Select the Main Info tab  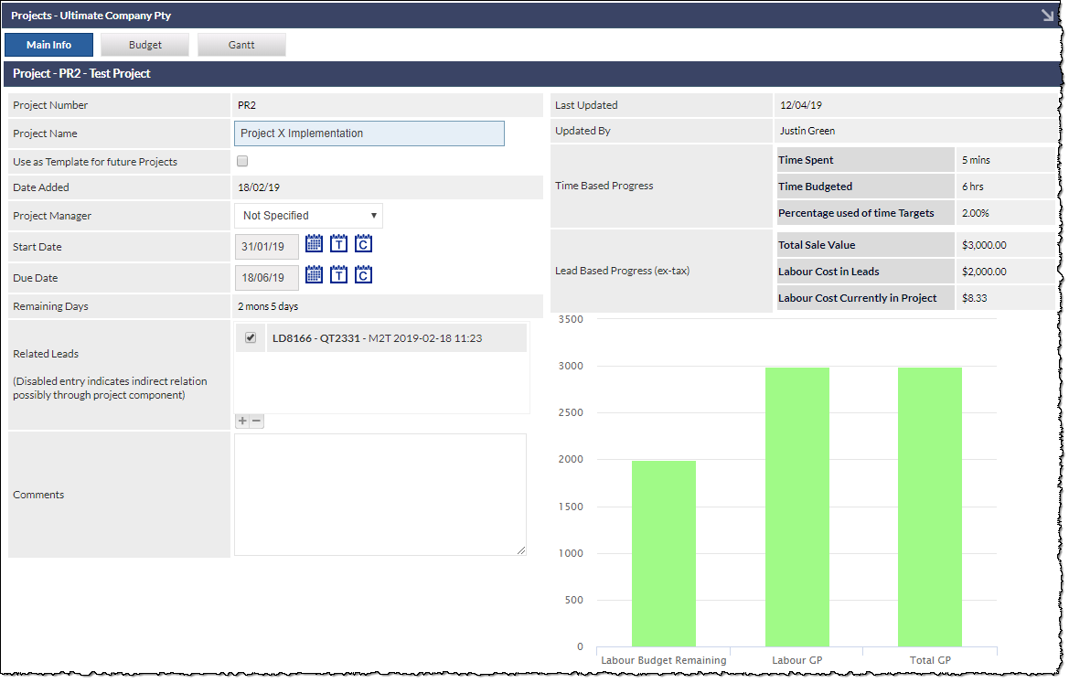pos(49,45)
